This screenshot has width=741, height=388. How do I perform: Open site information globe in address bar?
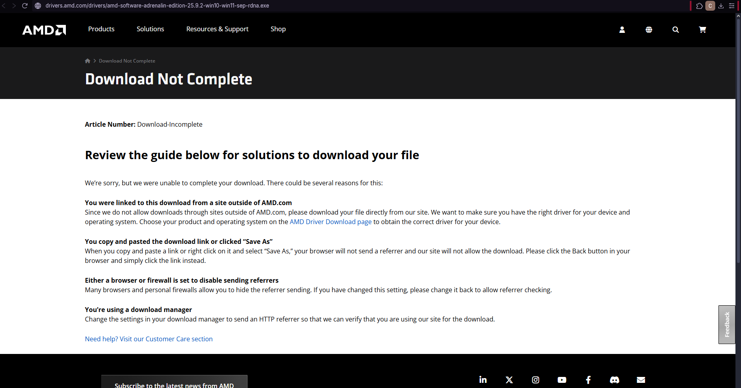[x=38, y=6]
